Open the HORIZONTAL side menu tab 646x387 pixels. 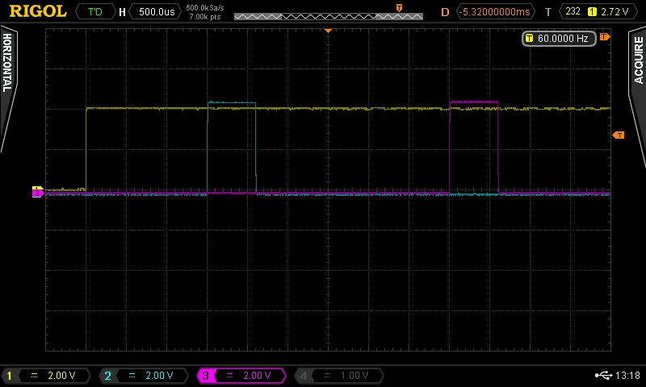pyautogui.click(x=8, y=89)
